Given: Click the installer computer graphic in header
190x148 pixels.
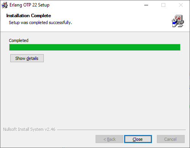Looking at the screenshot, I should [x=178, y=21].
